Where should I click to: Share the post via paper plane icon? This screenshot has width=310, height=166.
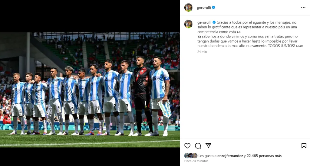click(x=208, y=145)
